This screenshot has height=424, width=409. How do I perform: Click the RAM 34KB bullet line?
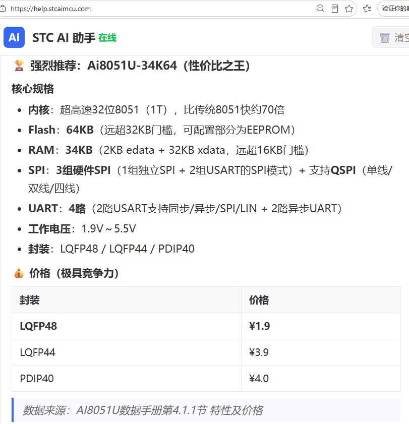(168, 150)
